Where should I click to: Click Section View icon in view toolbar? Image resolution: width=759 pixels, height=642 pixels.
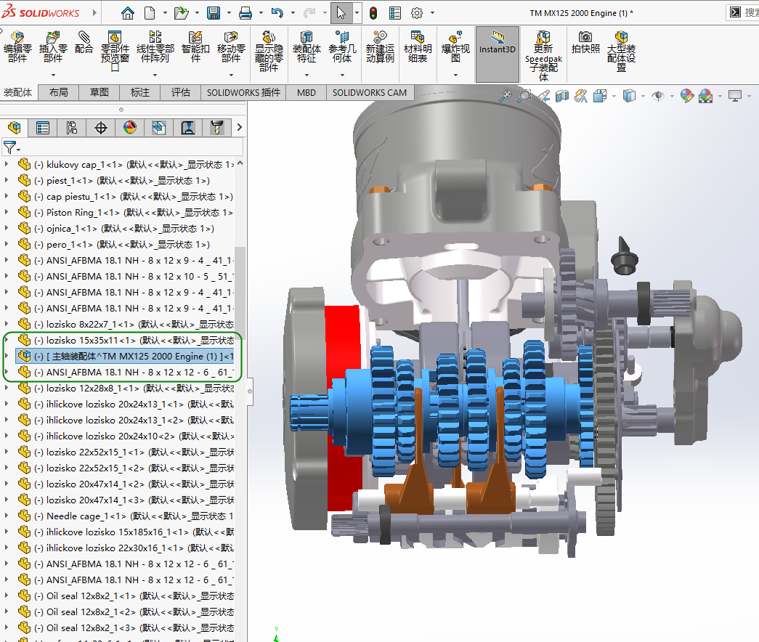point(562,96)
